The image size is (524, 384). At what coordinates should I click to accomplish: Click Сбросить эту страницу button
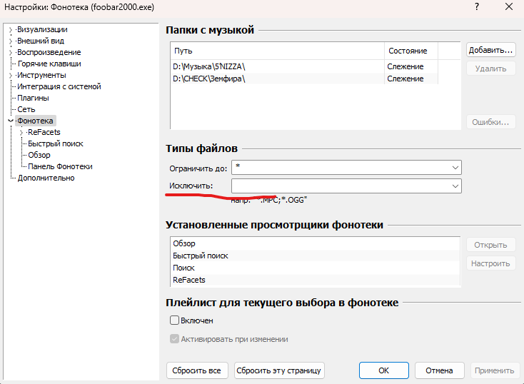tap(280, 370)
